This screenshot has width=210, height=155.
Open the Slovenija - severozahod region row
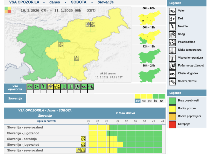(x=25, y=127)
